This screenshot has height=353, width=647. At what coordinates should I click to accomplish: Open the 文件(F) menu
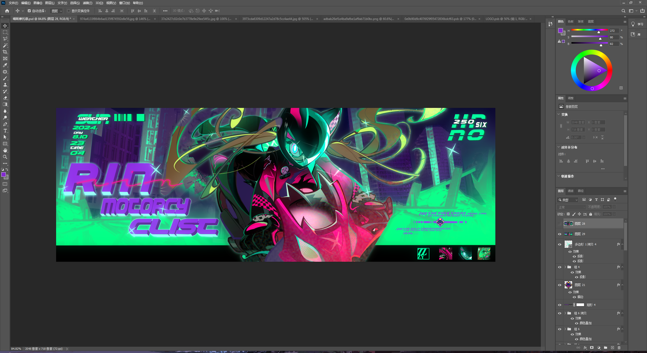13,3
